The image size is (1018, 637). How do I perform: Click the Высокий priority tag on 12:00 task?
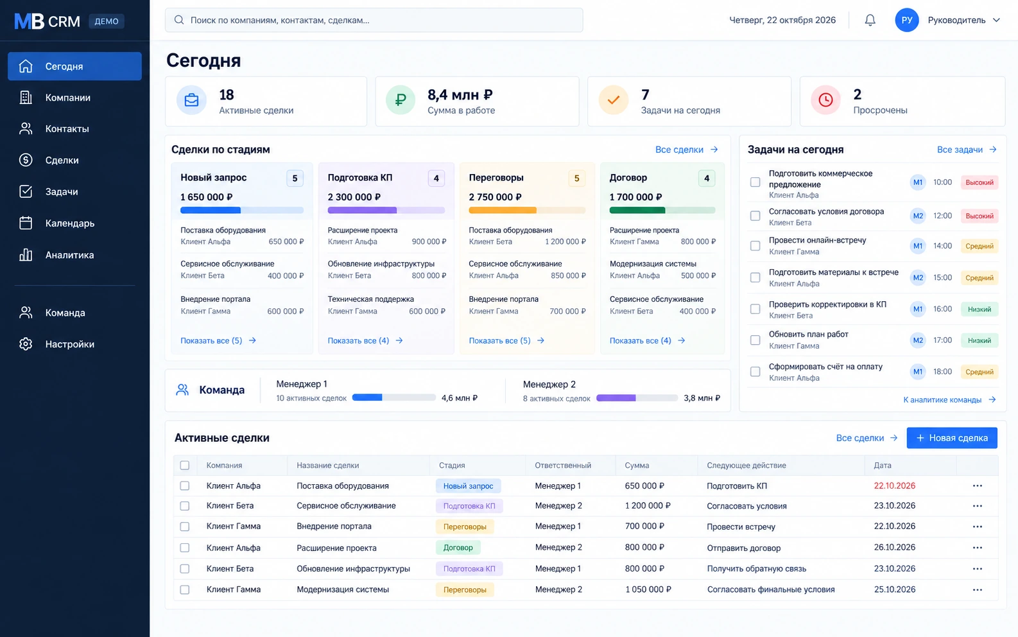click(x=979, y=216)
